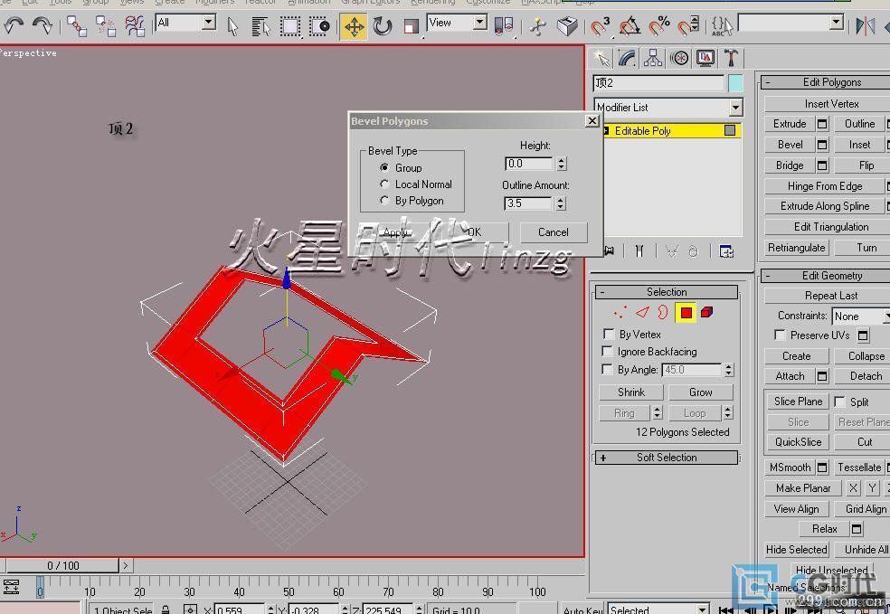Click the Undo arrow icon
The height and width of the screenshot is (614, 890).
click(14, 26)
